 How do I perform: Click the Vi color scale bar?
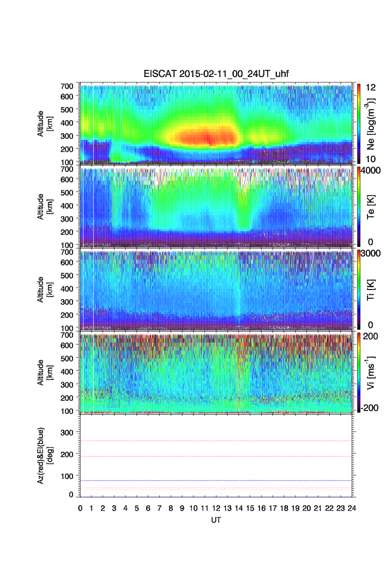coord(359,372)
